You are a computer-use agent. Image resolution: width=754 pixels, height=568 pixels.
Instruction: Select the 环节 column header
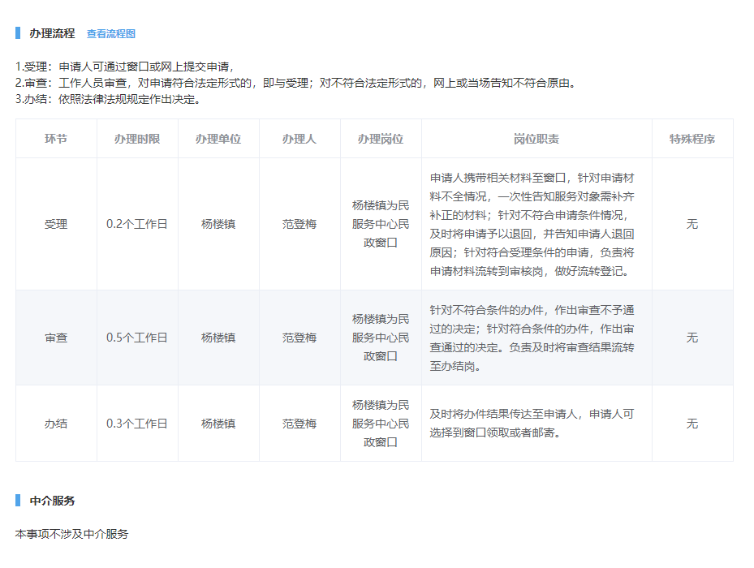point(56,139)
